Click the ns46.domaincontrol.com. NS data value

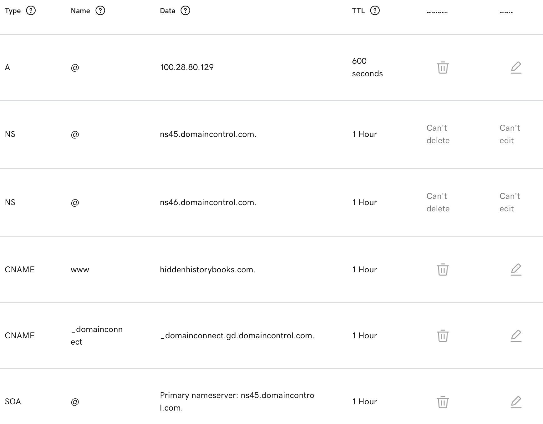(x=208, y=202)
